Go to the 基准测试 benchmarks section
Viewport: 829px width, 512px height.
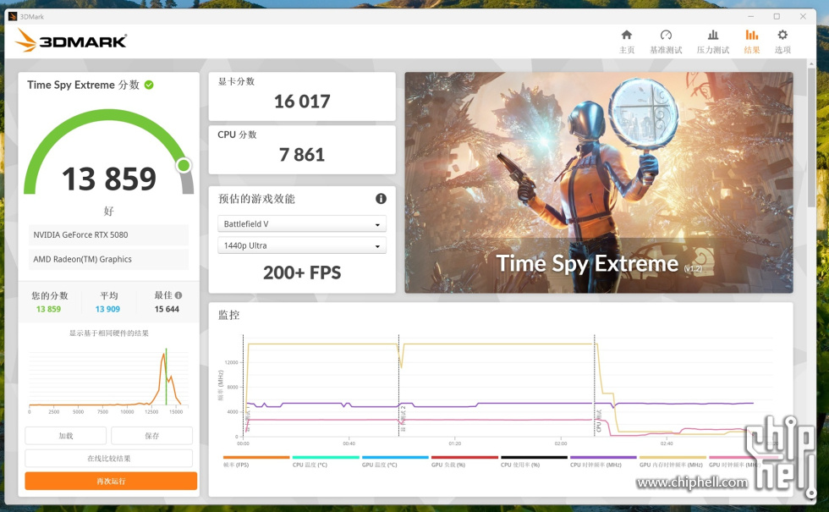click(666, 41)
